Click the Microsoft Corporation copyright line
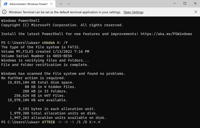The width and height of the screenshot is (200, 128). 62,25
